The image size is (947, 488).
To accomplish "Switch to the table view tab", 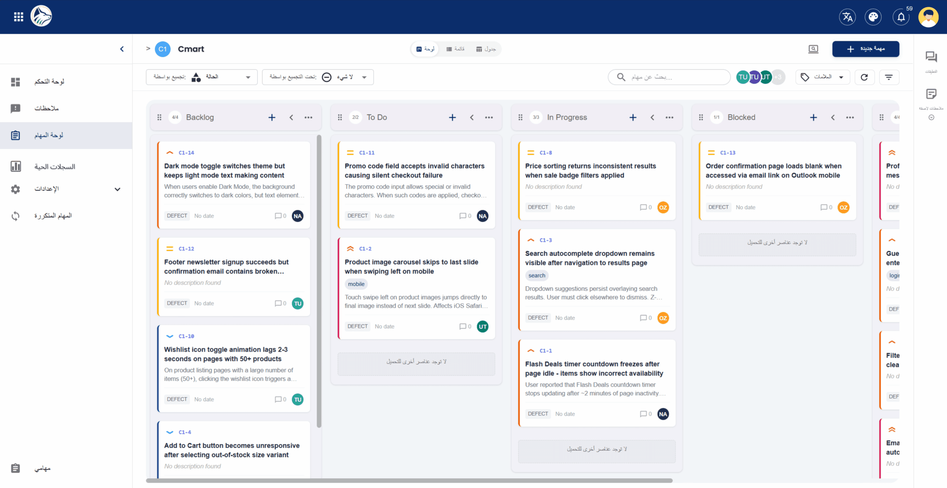I will 486,49.
